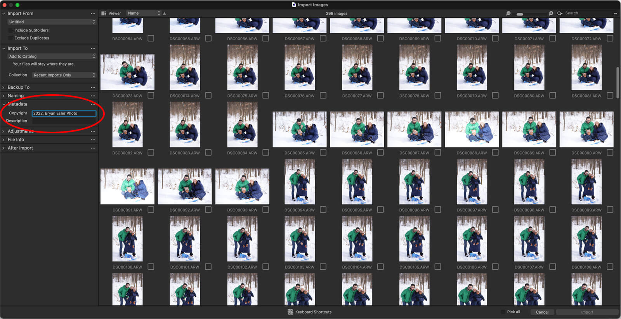Check the Pick all checkbox
621x319 pixels.
[x=503, y=312]
